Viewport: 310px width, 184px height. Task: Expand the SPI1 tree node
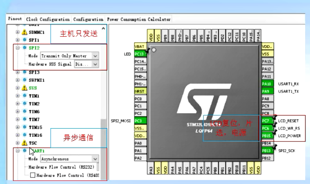point(18,40)
